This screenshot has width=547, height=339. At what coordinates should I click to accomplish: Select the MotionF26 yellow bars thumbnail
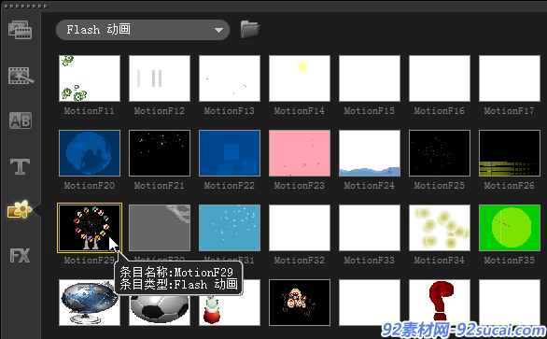click(510, 153)
